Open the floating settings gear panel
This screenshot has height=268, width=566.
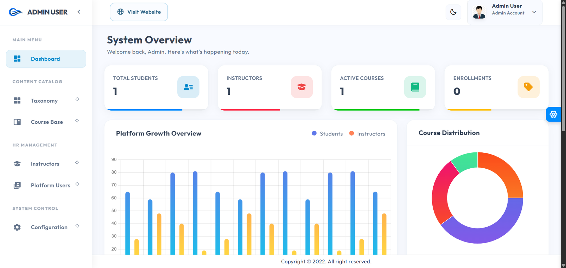pos(553,114)
